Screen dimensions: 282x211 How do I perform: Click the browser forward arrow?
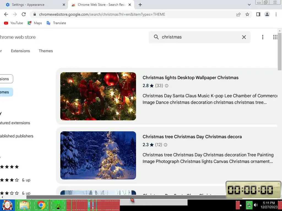coord(15,14)
